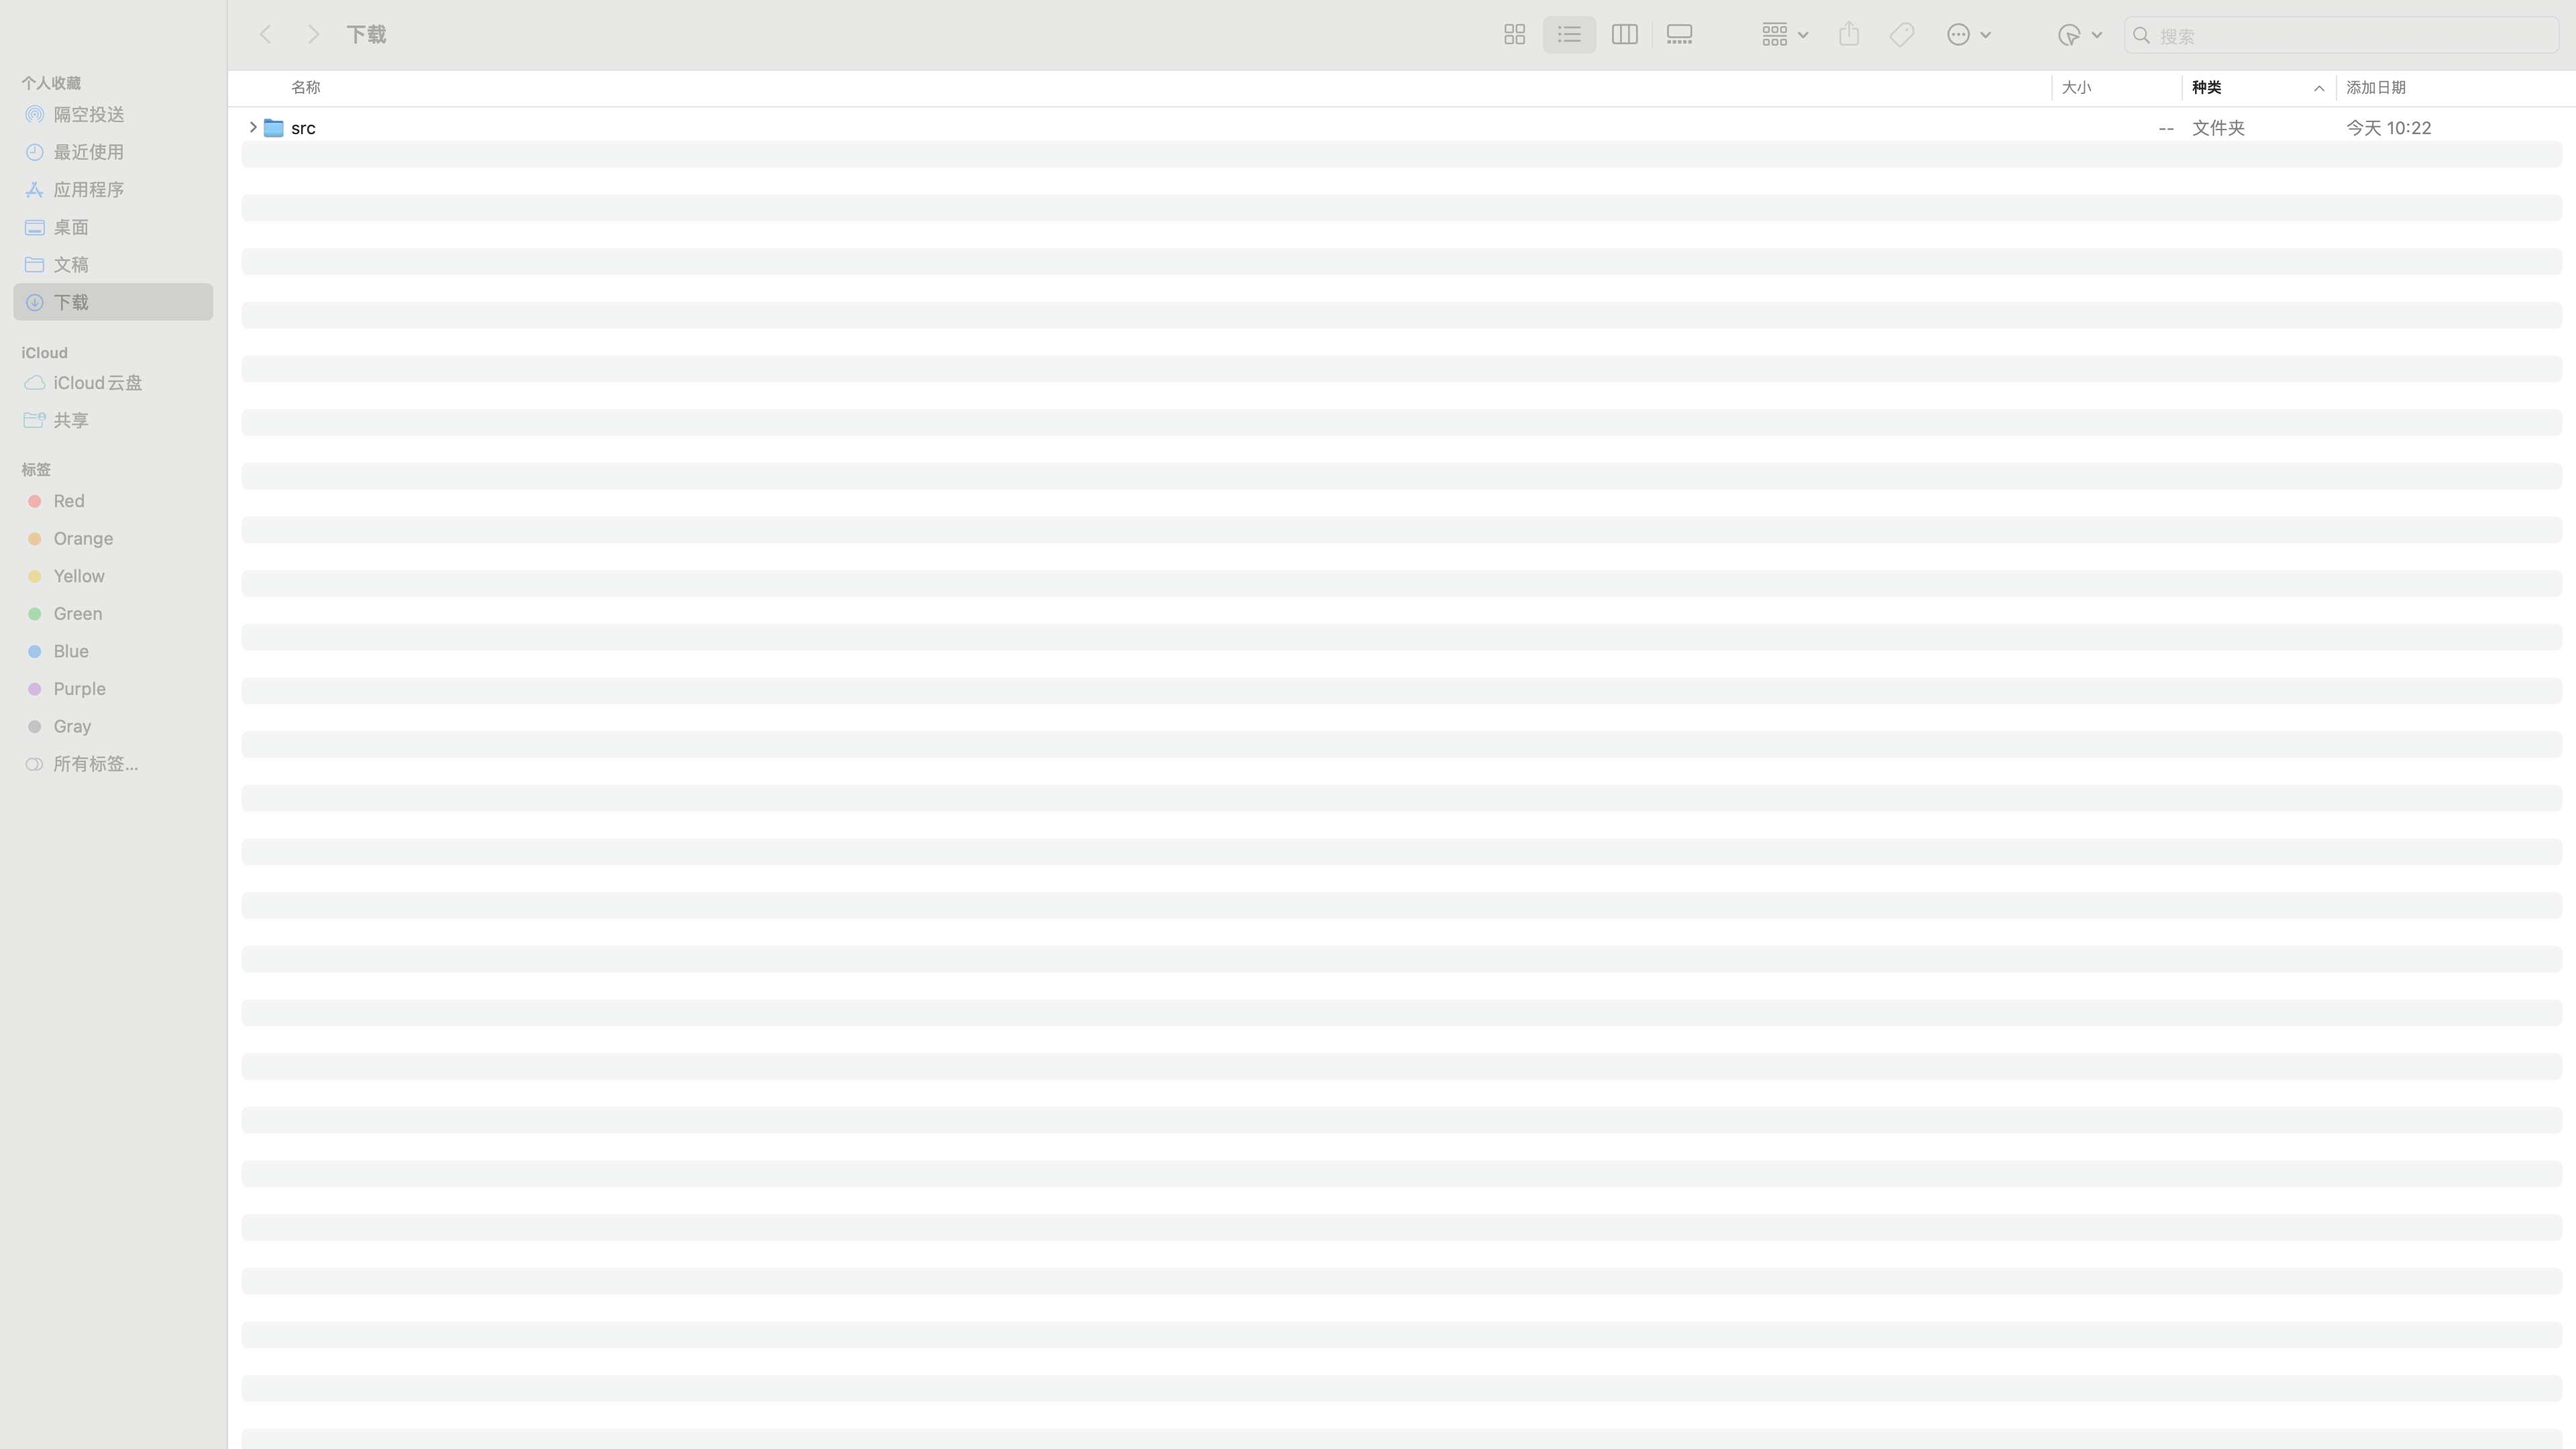Viewport: 2576px width, 1449px height.
Task: Filter by the Blue tag
Action: click(x=113, y=651)
